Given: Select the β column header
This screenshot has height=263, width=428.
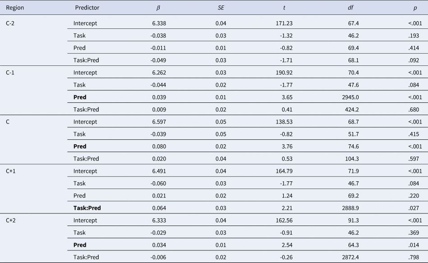Looking at the screenshot, I should tap(157, 8).
